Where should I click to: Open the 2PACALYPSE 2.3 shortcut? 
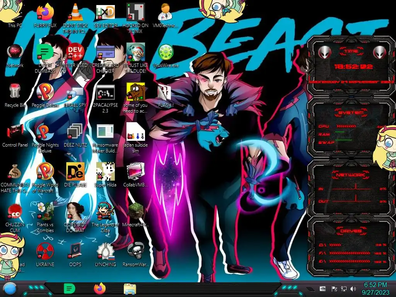105,99
